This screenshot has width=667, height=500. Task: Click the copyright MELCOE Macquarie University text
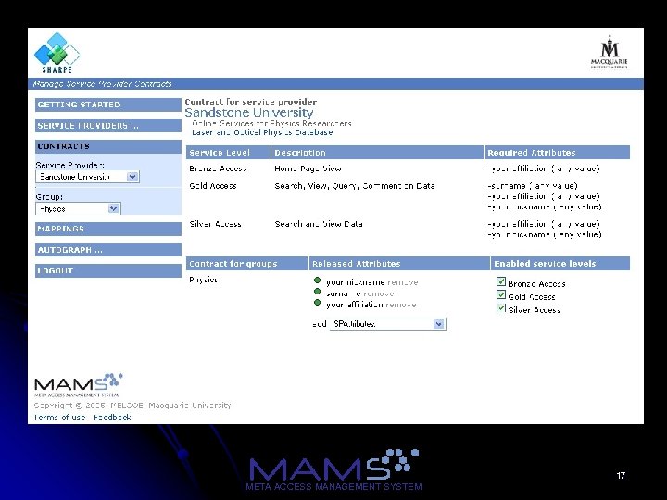click(x=132, y=406)
